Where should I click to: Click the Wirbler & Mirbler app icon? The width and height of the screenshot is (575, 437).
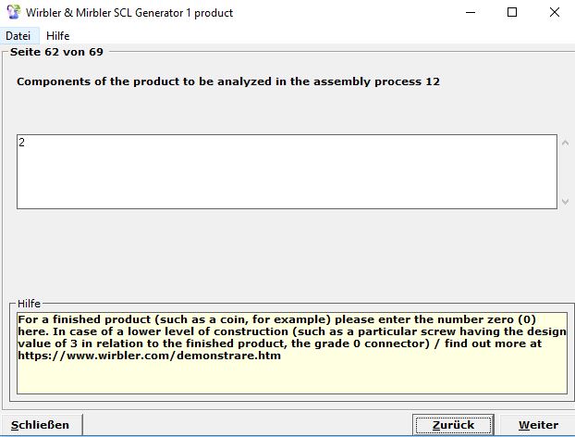[x=14, y=13]
